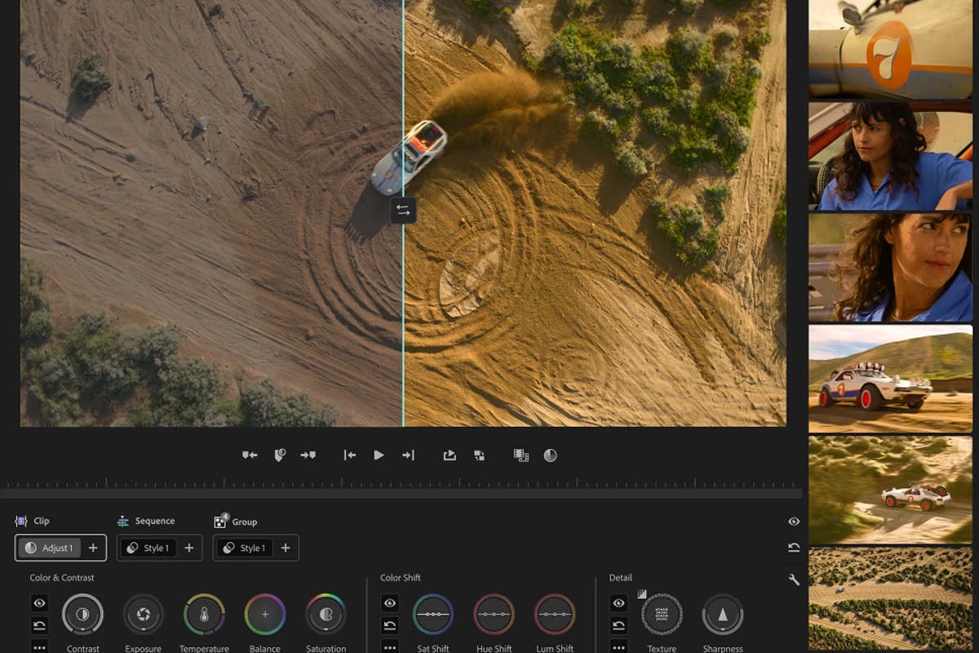Image resolution: width=979 pixels, height=653 pixels.
Task: Add a new style after the Group Style 1
Action: point(286,548)
